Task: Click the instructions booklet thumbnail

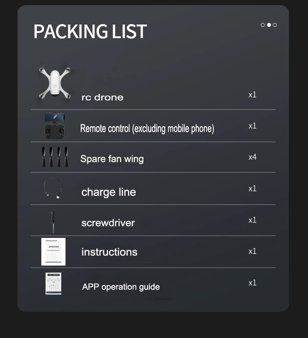Action: [53, 252]
